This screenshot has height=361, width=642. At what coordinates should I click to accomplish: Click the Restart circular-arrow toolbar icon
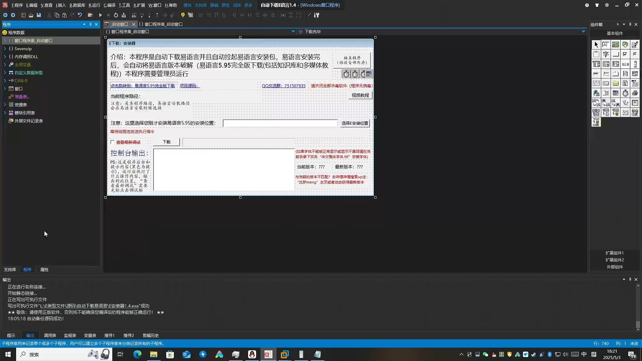(116, 15)
